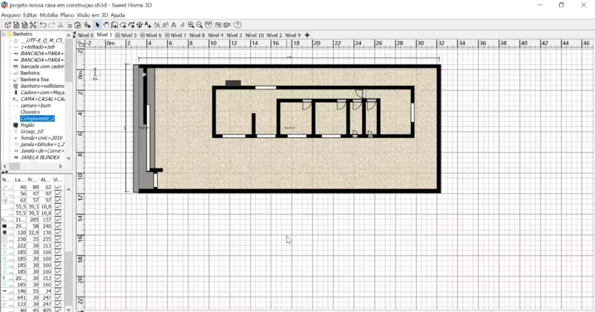Collapse the Banheiro catalog folder
Screen dimensions: 595x312
pyautogui.click(x=4, y=34)
